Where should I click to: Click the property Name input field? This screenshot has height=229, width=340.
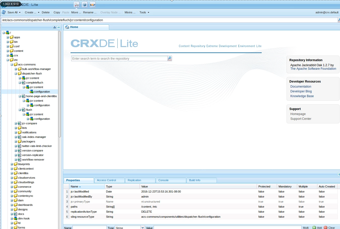pyautogui.click(x=89, y=227)
